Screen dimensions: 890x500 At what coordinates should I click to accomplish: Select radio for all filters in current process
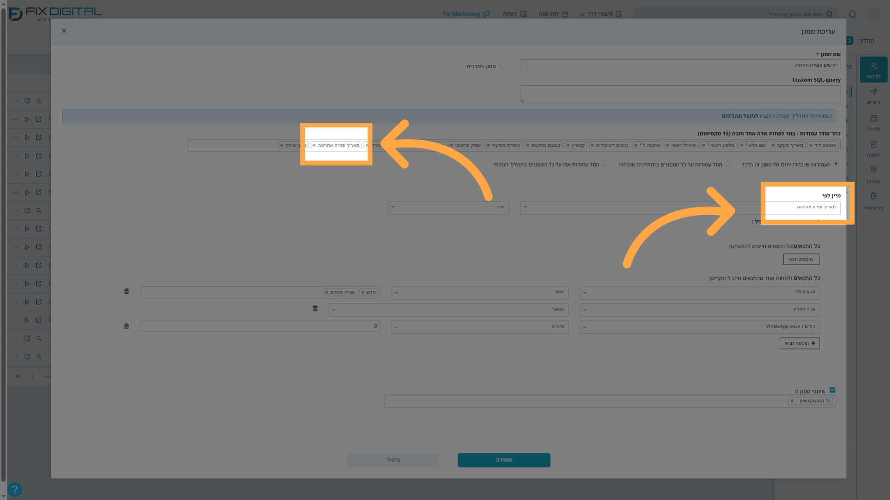(x=605, y=164)
